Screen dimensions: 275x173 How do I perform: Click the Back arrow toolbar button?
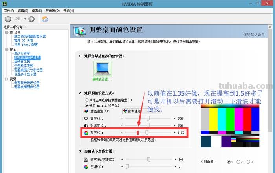8,19
